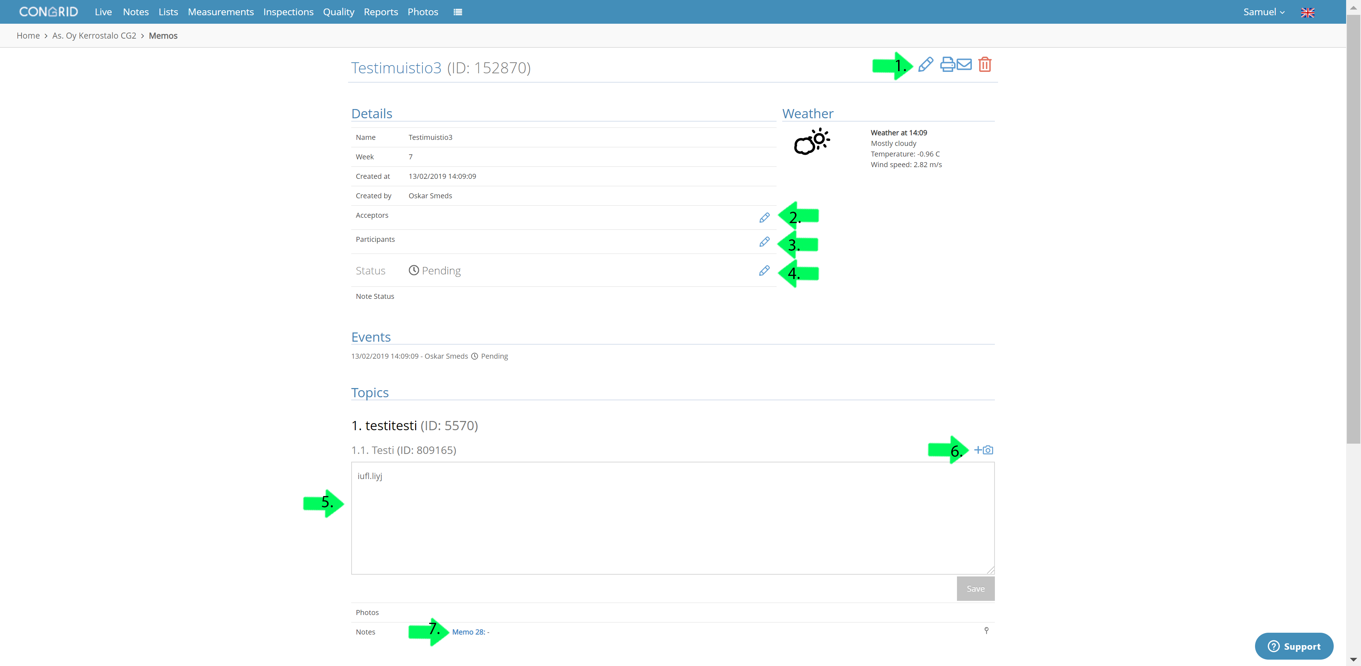This screenshot has width=1361, height=666.
Task: Email the memo via envelope icon
Action: 964,64
